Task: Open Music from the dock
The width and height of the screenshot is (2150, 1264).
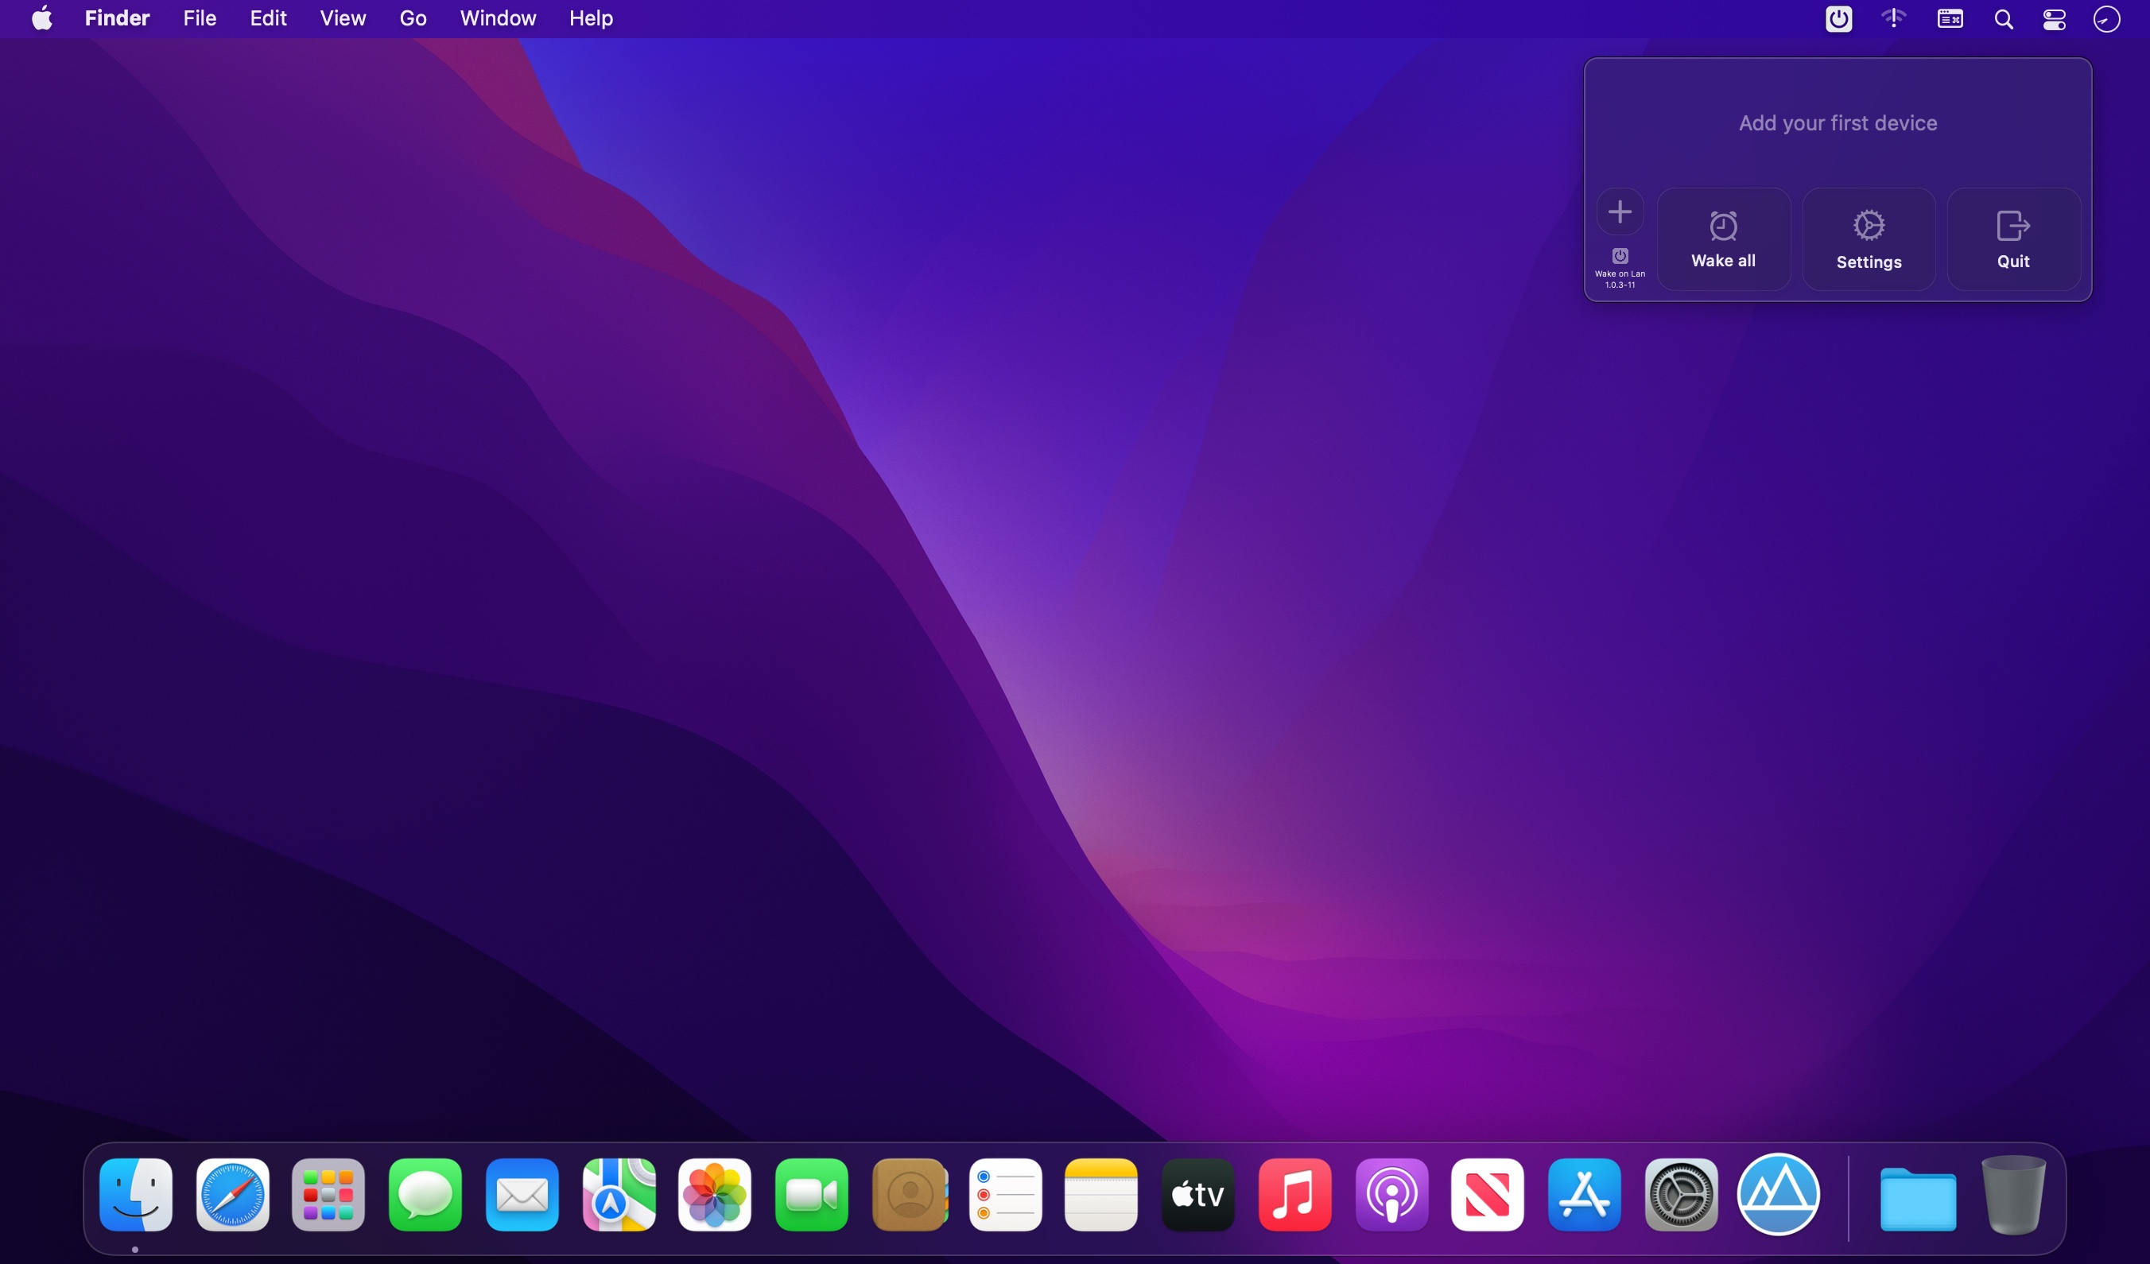Action: click(1295, 1195)
